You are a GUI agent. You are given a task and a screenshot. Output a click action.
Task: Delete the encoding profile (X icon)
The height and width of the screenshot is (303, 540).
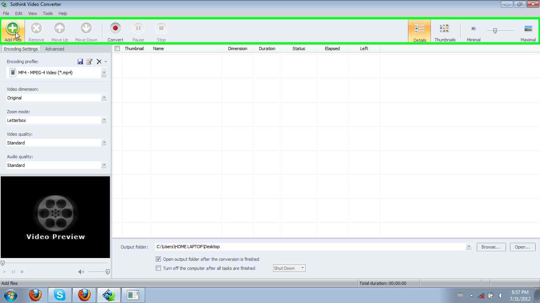pyautogui.click(x=99, y=62)
